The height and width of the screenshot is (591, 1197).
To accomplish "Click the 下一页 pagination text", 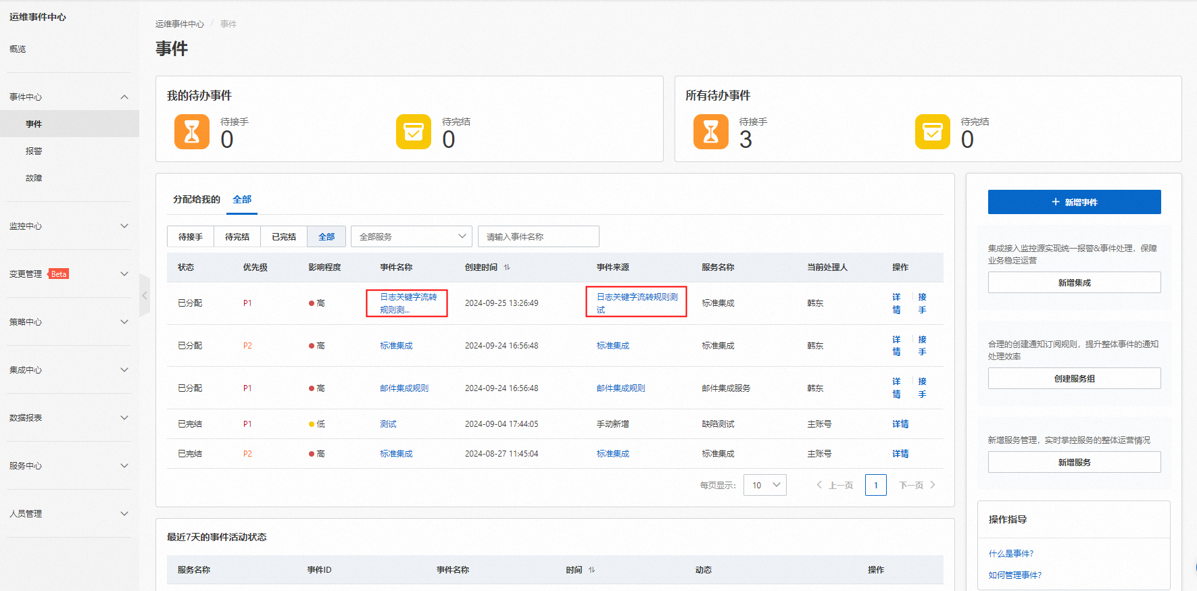I will tap(911, 485).
